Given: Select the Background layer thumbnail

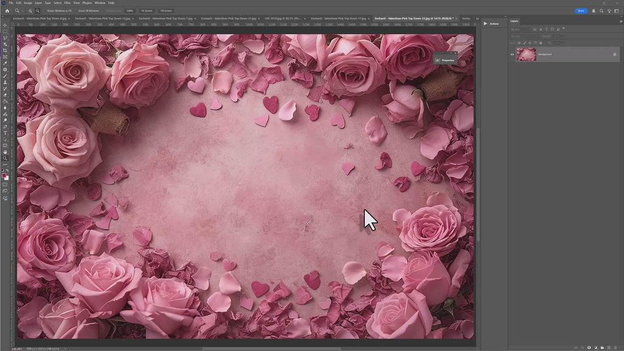Looking at the screenshot, I should coord(526,54).
